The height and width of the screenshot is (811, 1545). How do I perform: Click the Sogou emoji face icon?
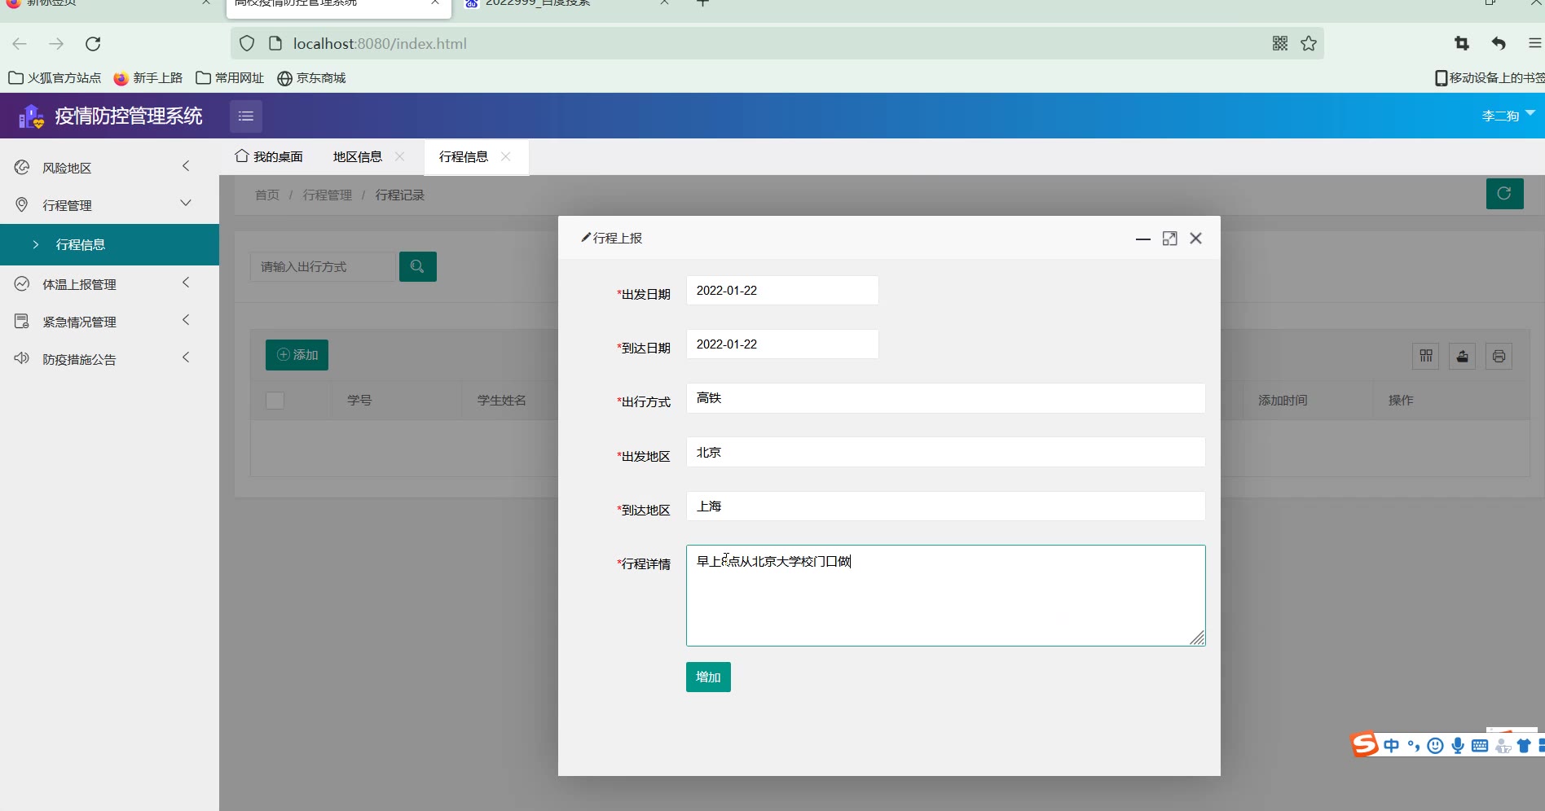coord(1436,746)
